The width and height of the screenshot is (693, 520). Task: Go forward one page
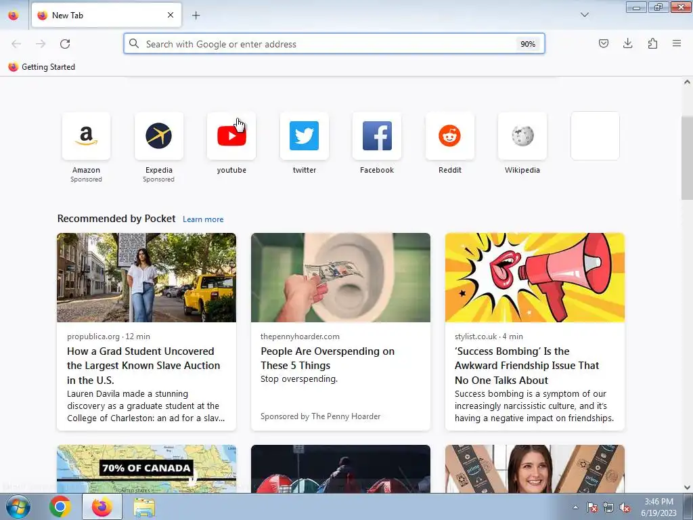[41, 44]
